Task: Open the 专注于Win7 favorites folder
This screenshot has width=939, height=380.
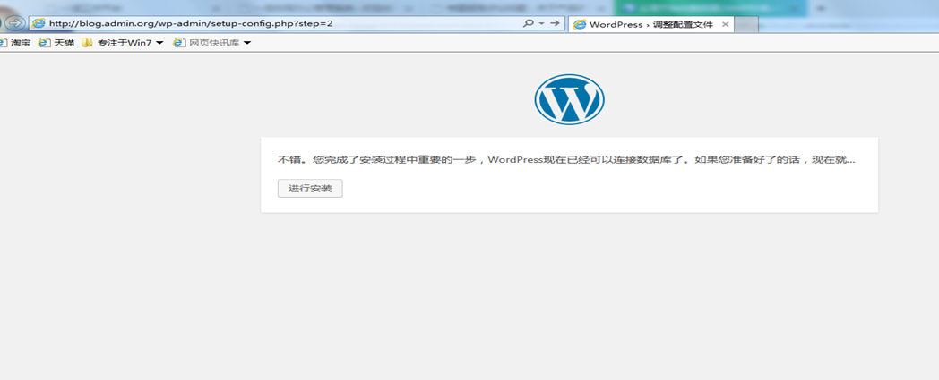Action: coord(123,42)
